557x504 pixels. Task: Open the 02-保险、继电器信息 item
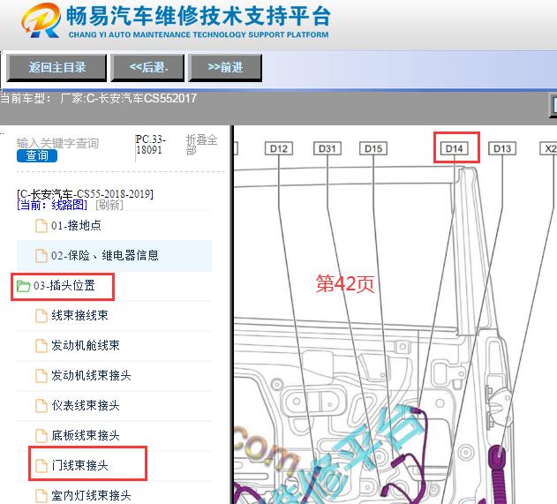(104, 256)
